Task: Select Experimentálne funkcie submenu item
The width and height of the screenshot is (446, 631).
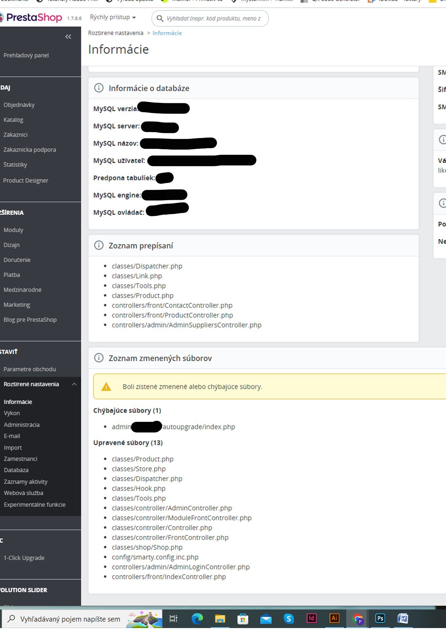Action: tap(35, 504)
